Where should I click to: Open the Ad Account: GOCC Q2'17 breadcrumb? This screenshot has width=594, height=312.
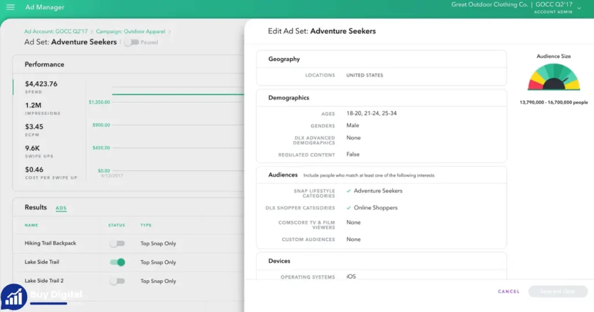(56, 31)
